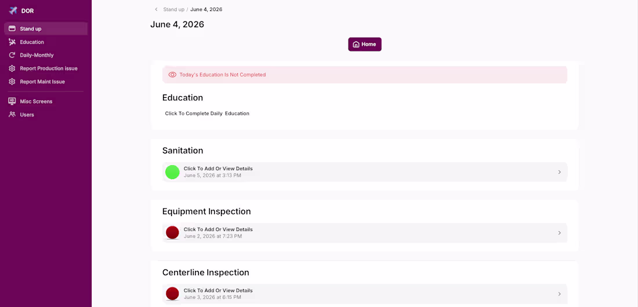Click the Stand up sidebar icon

[x=12, y=29]
